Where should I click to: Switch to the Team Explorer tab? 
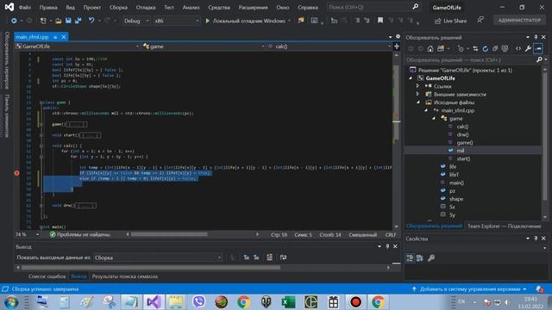click(504, 226)
